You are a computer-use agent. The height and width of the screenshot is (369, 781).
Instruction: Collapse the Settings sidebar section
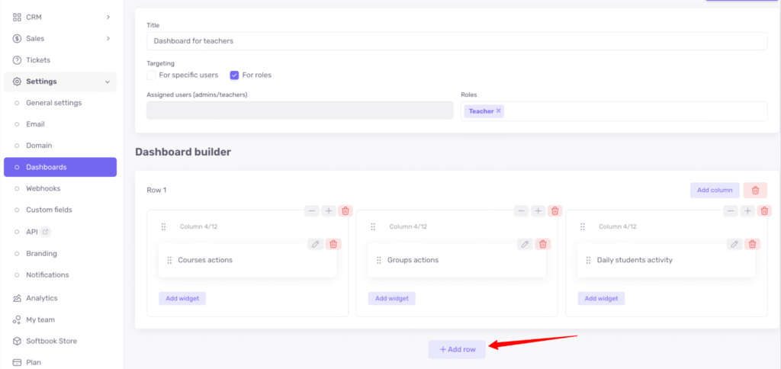108,82
